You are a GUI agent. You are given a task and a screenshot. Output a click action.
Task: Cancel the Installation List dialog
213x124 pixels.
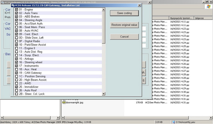(124, 36)
